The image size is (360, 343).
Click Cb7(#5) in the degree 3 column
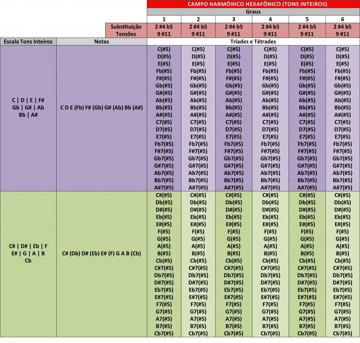pyautogui.click(x=233, y=334)
